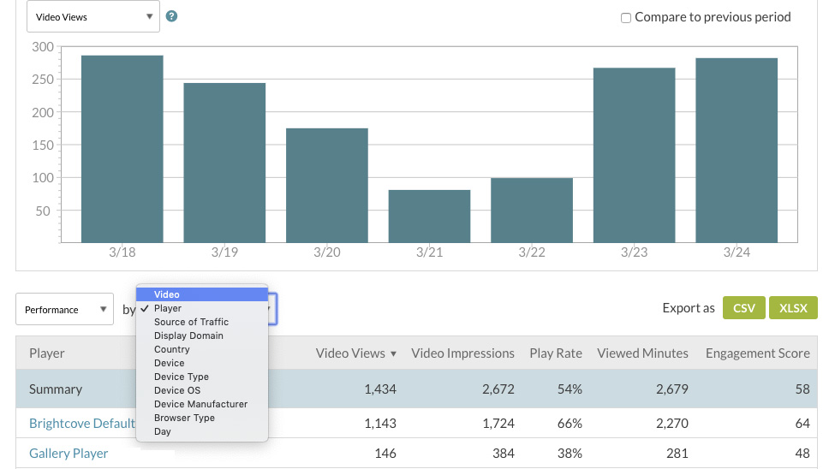
Task: Pick Country from the dimension menu
Action: pos(172,349)
